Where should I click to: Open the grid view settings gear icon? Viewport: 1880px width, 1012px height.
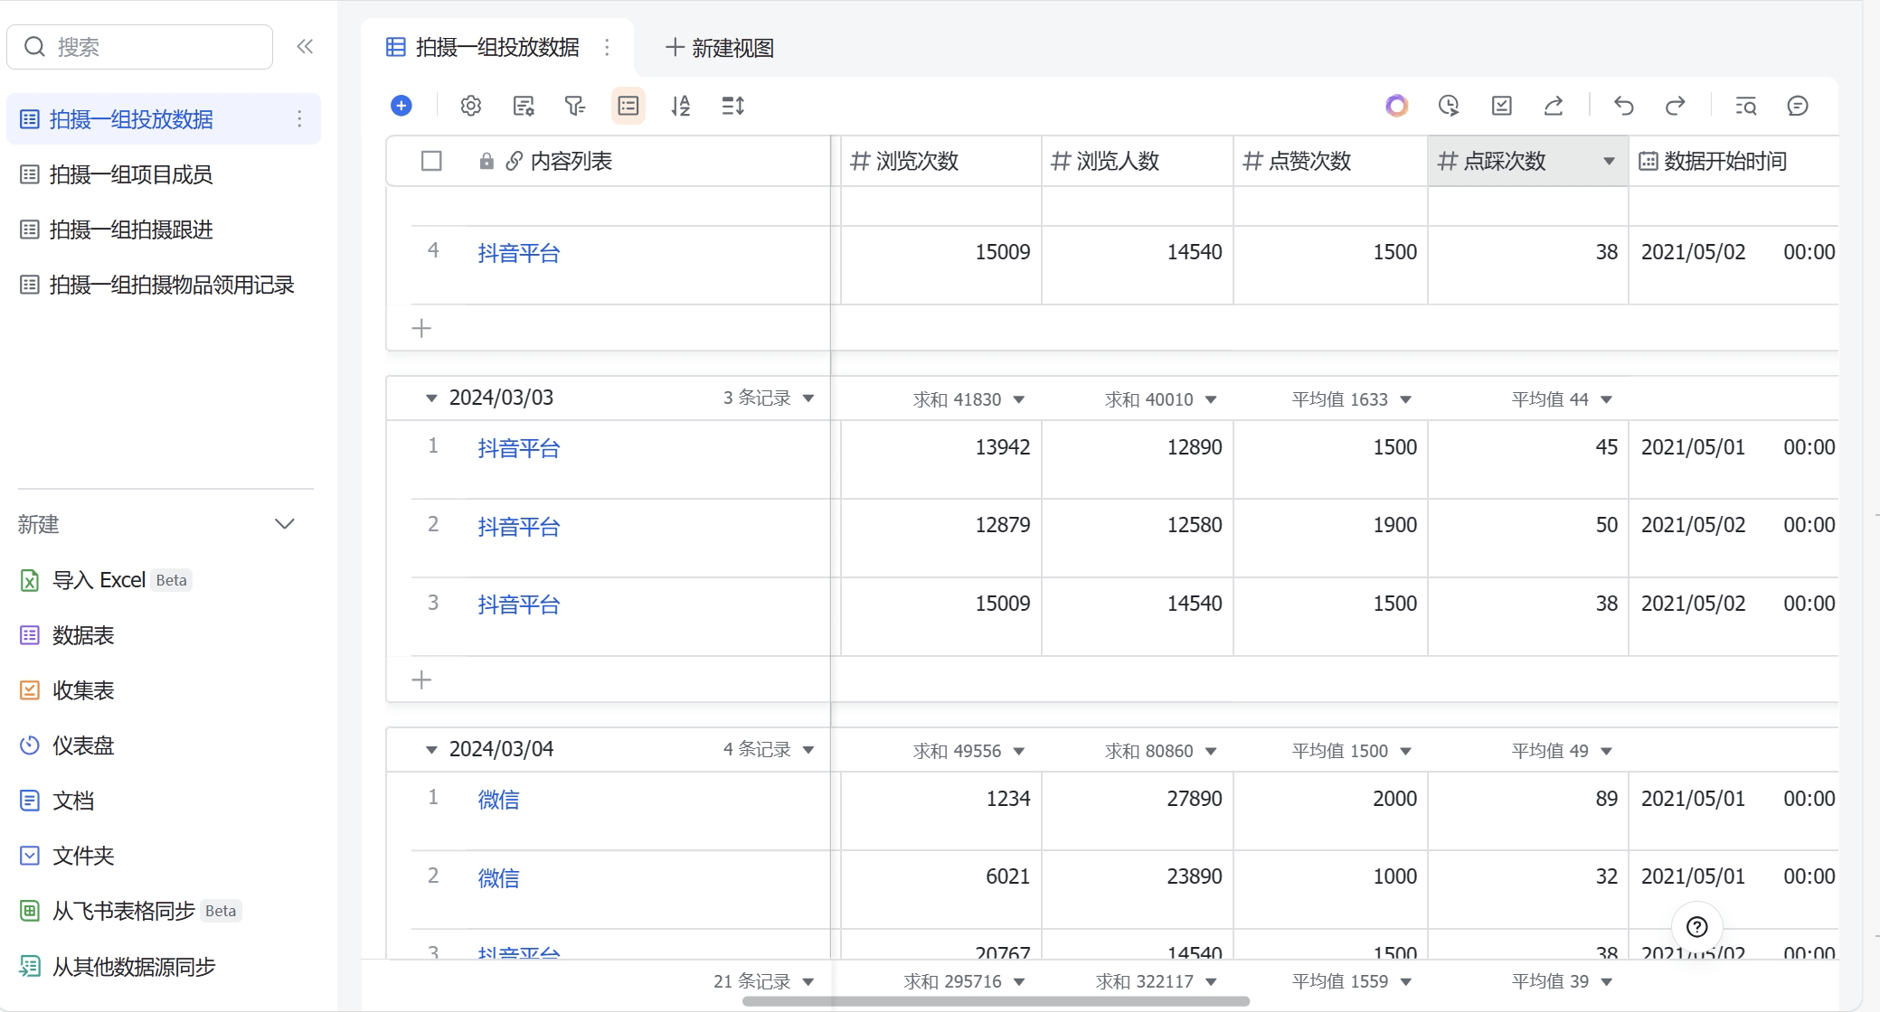coord(470,106)
